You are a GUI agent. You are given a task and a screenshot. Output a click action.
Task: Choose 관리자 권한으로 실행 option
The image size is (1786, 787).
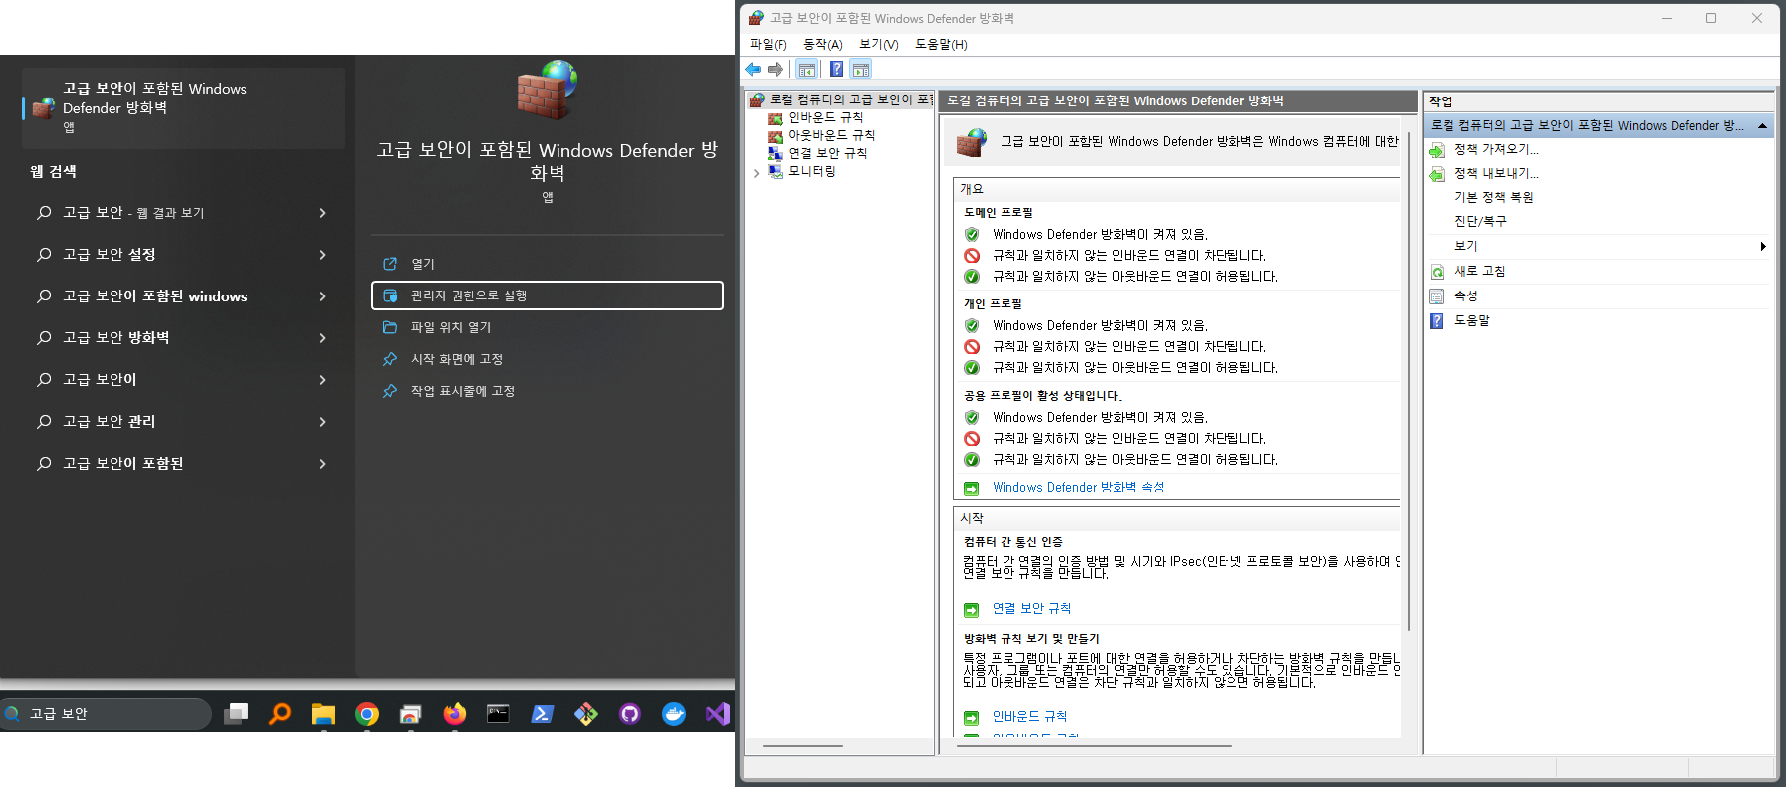(547, 295)
